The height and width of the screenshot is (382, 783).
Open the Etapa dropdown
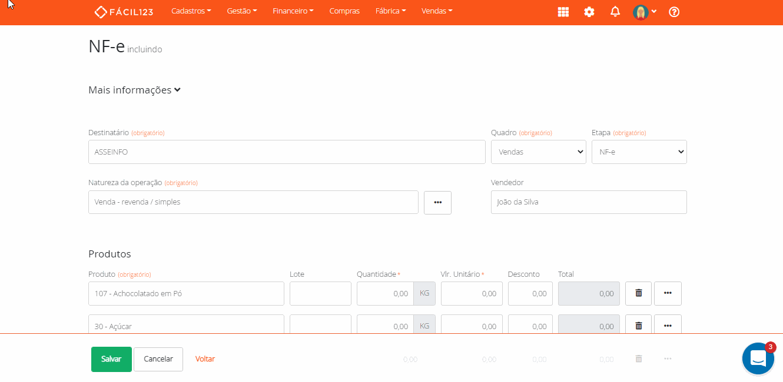point(639,152)
